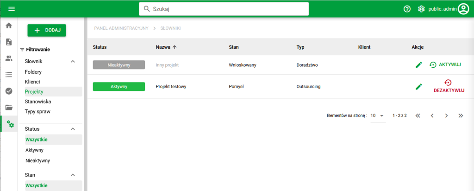Open the settings gear in top bar
The height and width of the screenshot is (191, 474).
(421, 9)
